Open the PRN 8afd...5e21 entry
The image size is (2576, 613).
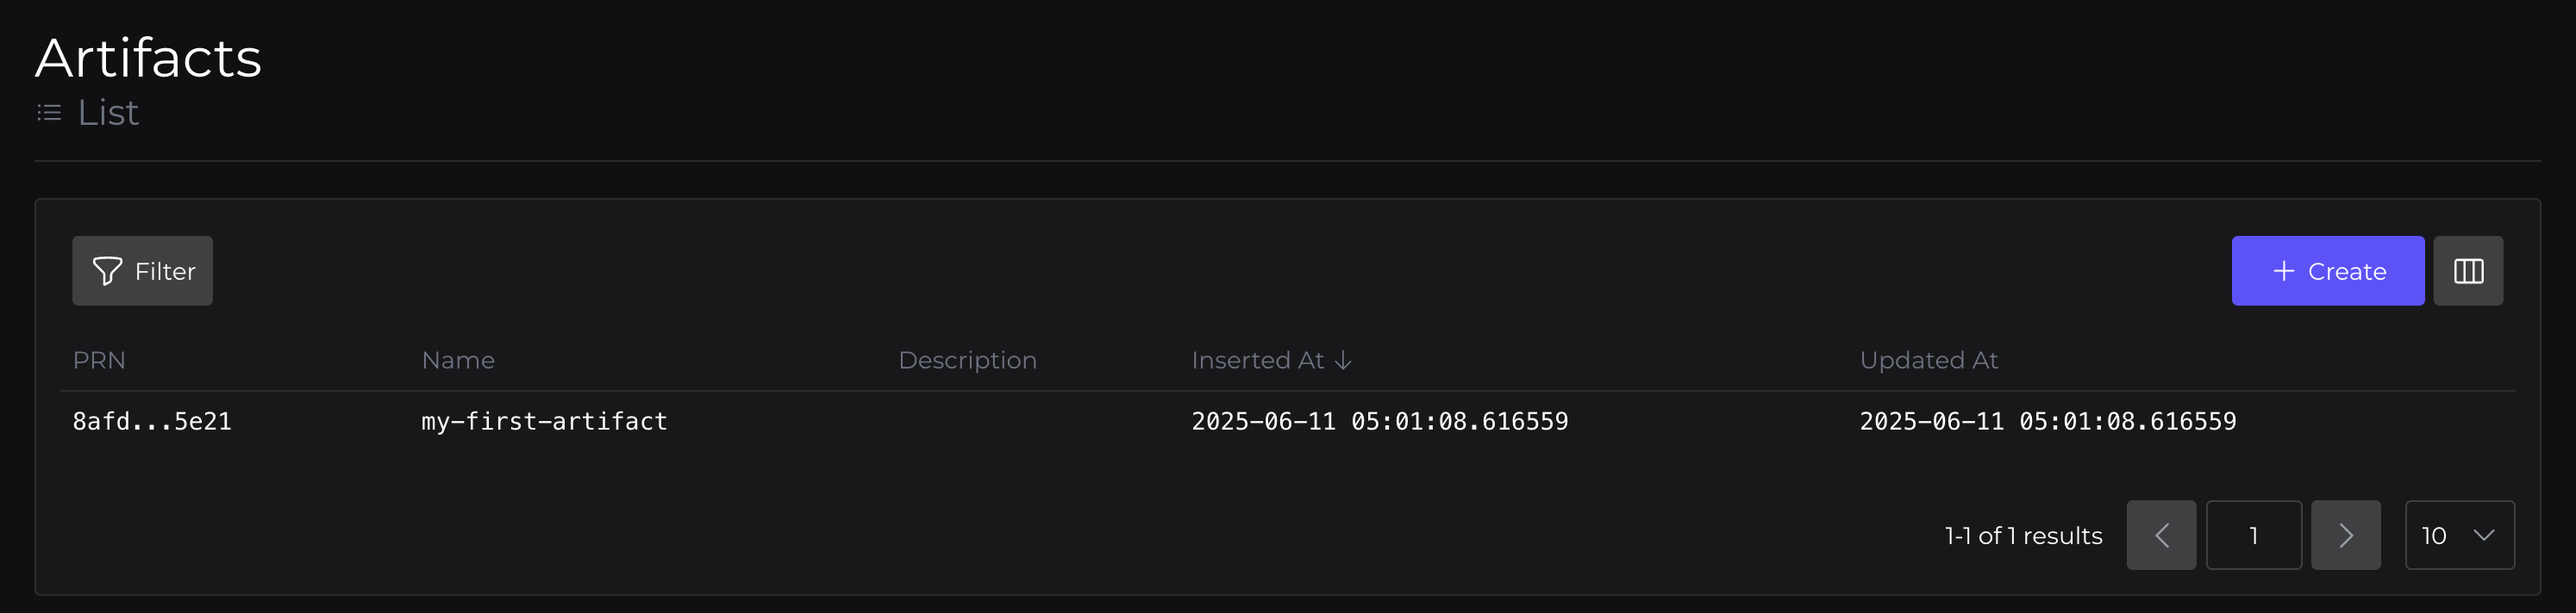[x=152, y=421]
